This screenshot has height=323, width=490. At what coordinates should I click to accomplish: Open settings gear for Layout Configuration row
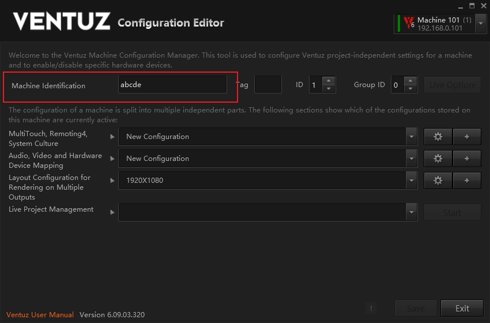(x=438, y=181)
